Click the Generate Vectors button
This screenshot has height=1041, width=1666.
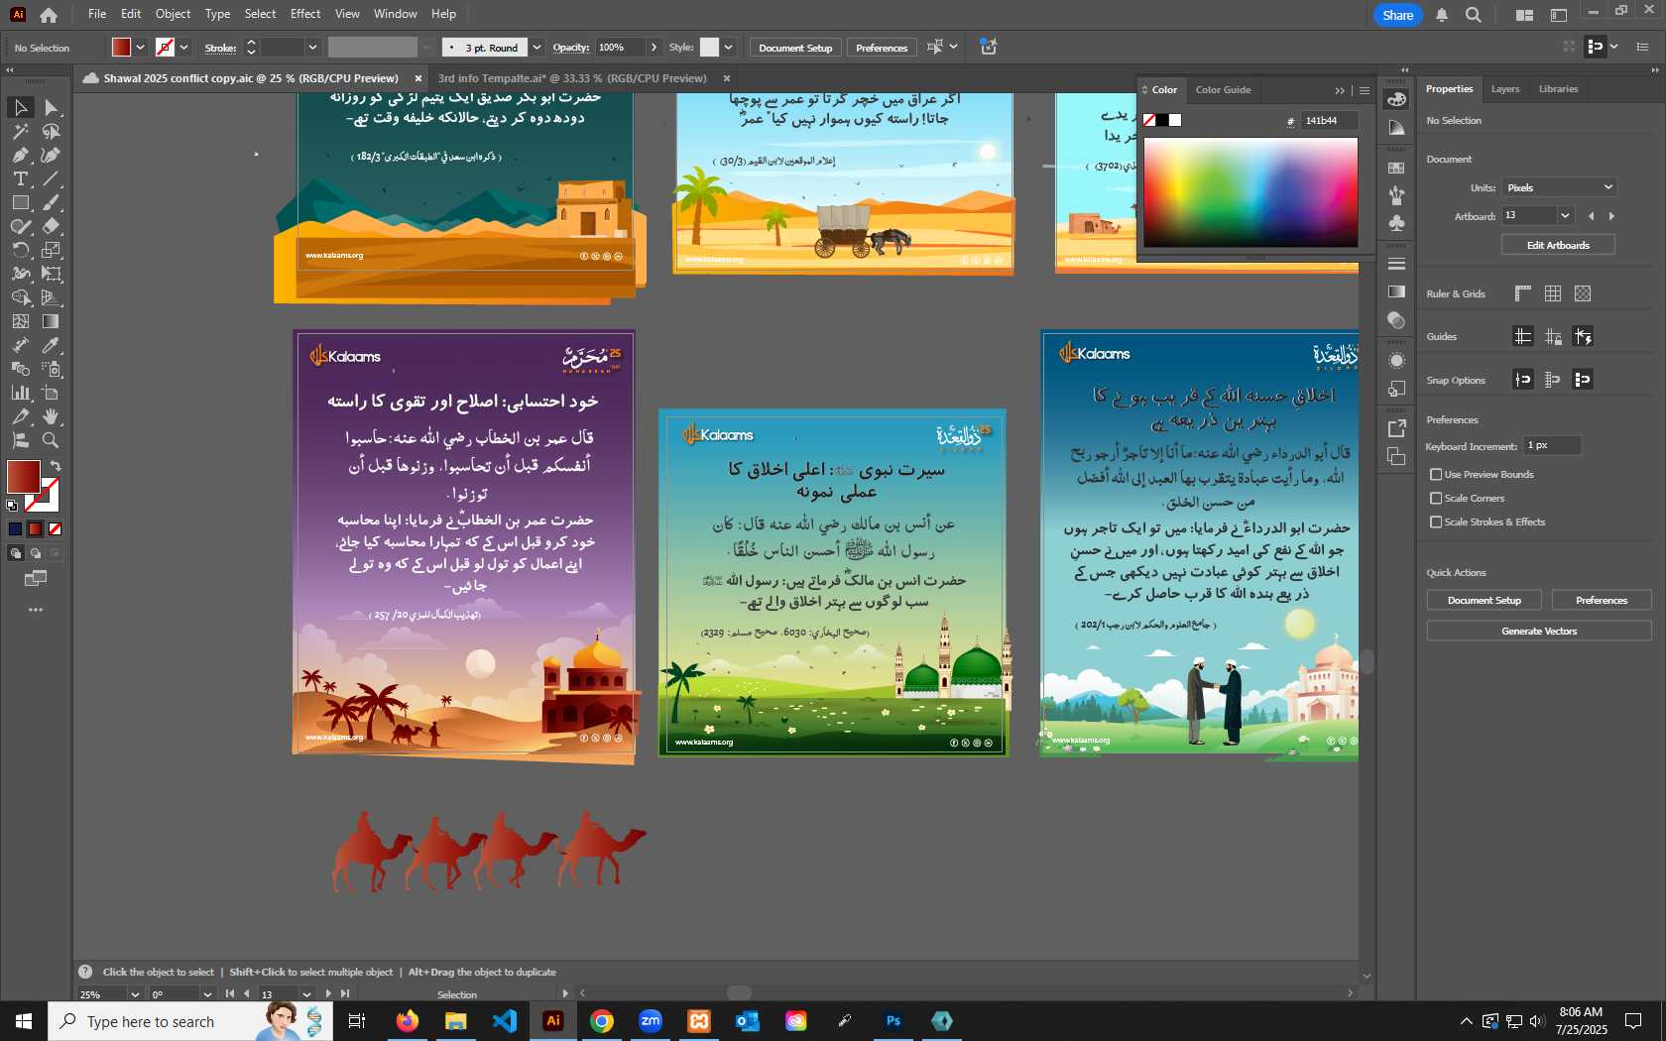tap(1539, 631)
